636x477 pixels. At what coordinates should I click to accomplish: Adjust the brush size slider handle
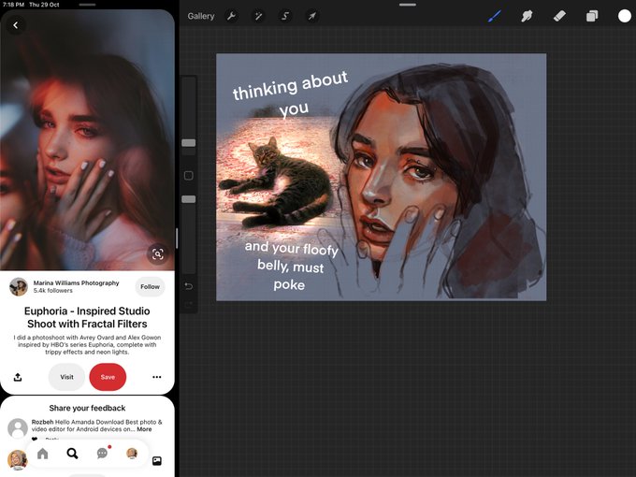189,143
